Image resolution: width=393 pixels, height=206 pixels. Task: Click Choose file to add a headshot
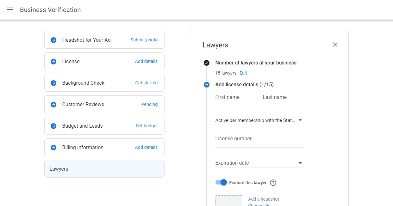click(259, 204)
